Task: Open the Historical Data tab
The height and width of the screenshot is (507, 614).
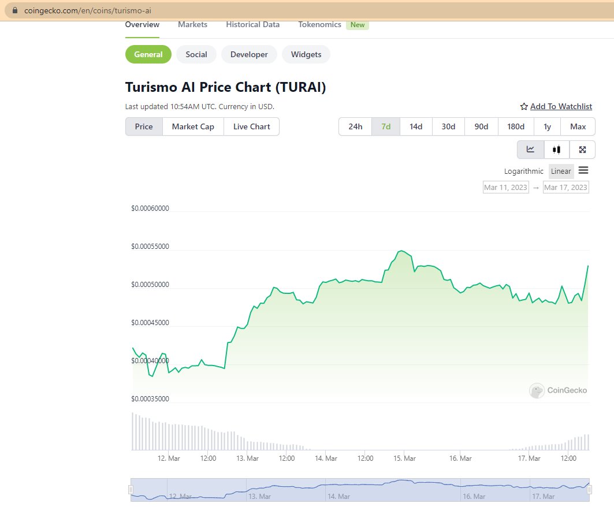Action: (252, 24)
